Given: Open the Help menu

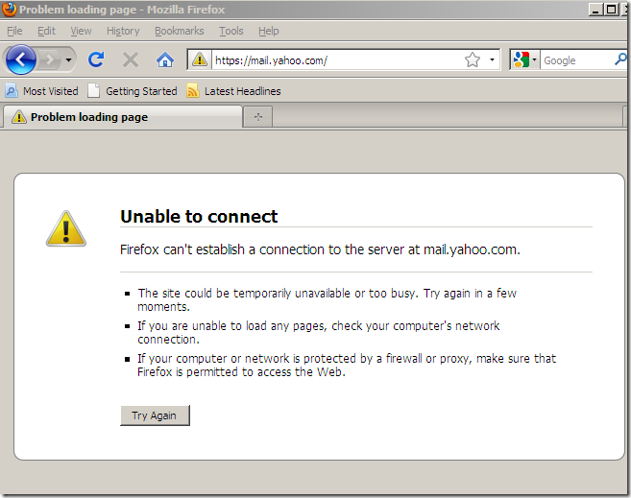Looking at the screenshot, I should (x=268, y=31).
